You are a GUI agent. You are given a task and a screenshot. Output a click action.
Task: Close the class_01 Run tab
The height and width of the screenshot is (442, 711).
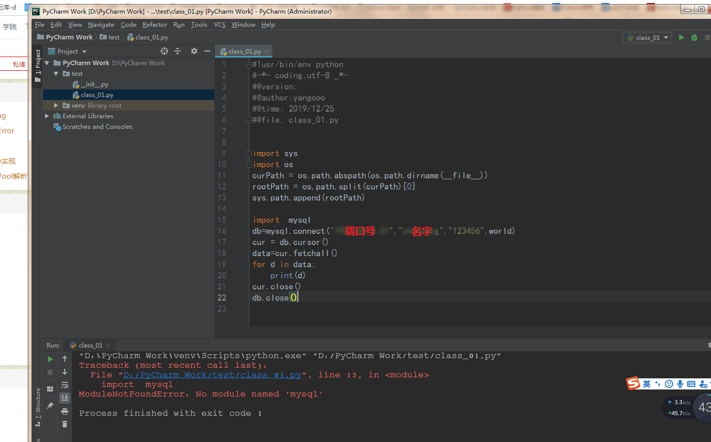108,346
